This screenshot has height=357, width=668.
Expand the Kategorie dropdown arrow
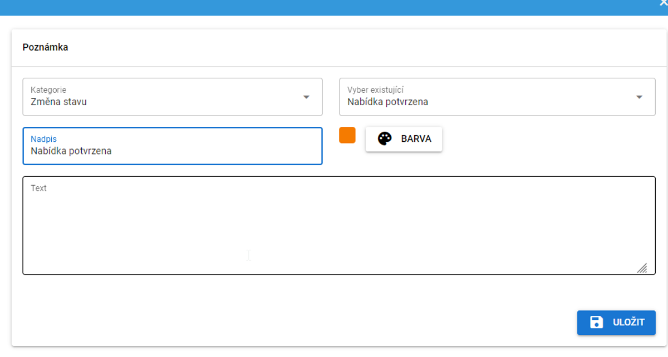coord(306,97)
